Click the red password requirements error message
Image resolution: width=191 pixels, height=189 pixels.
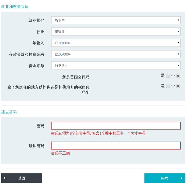pos(98,133)
